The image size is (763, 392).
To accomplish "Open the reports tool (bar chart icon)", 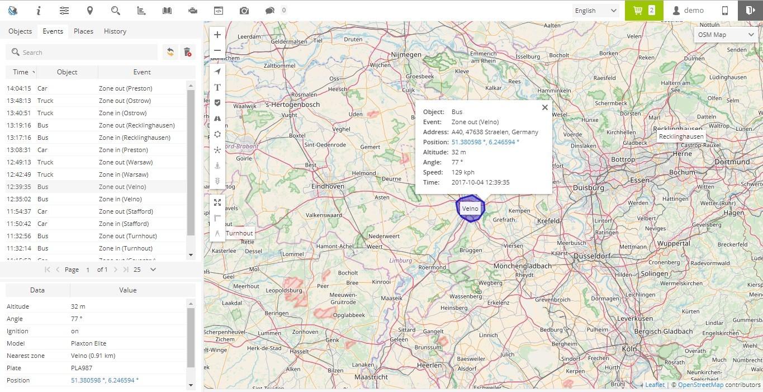I will 140,10.
